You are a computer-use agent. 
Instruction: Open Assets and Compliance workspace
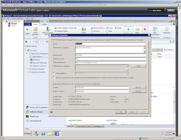36,107
